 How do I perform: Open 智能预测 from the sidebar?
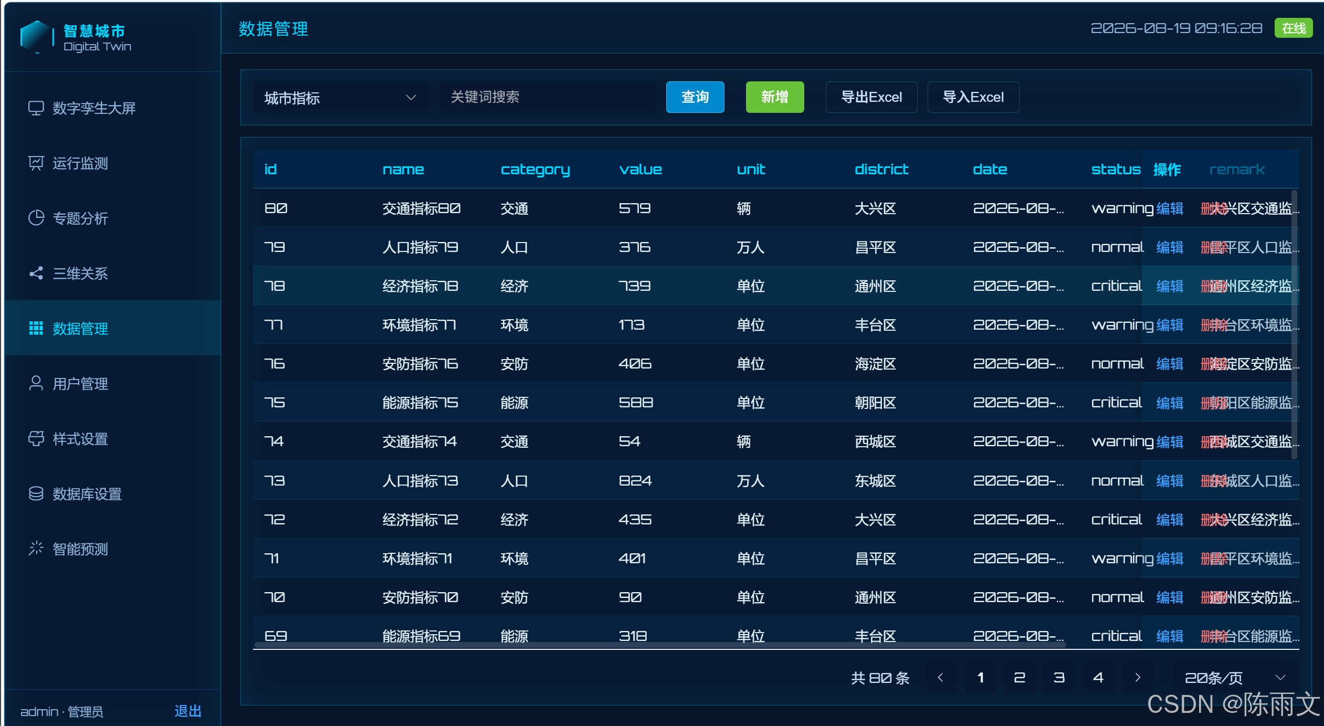pyautogui.click(x=113, y=549)
